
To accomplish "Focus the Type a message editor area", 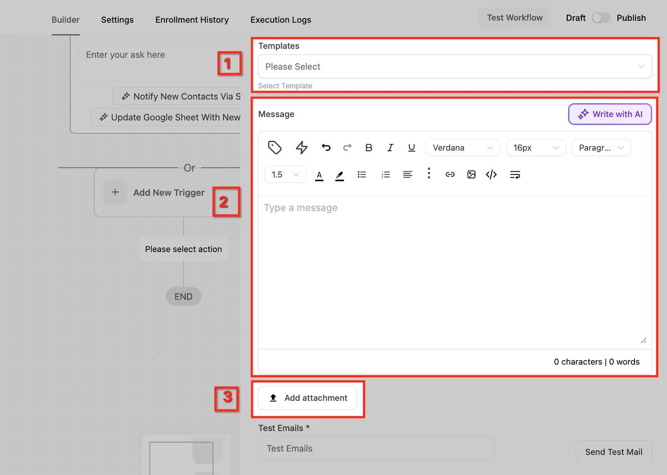I will pyautogui.click(x=455, y=272).
